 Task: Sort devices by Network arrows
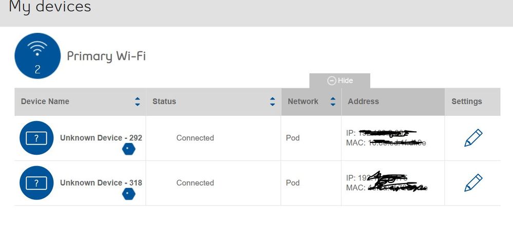coord(333,102)
